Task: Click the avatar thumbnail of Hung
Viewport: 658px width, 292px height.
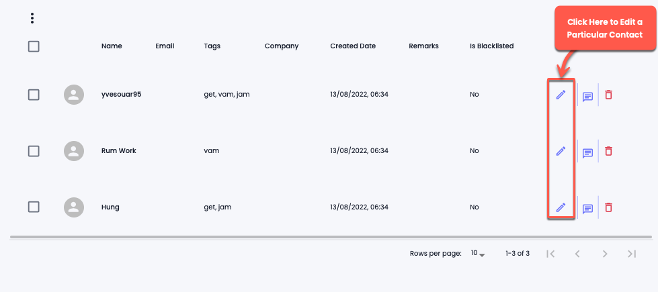Action: coord(74,207)
